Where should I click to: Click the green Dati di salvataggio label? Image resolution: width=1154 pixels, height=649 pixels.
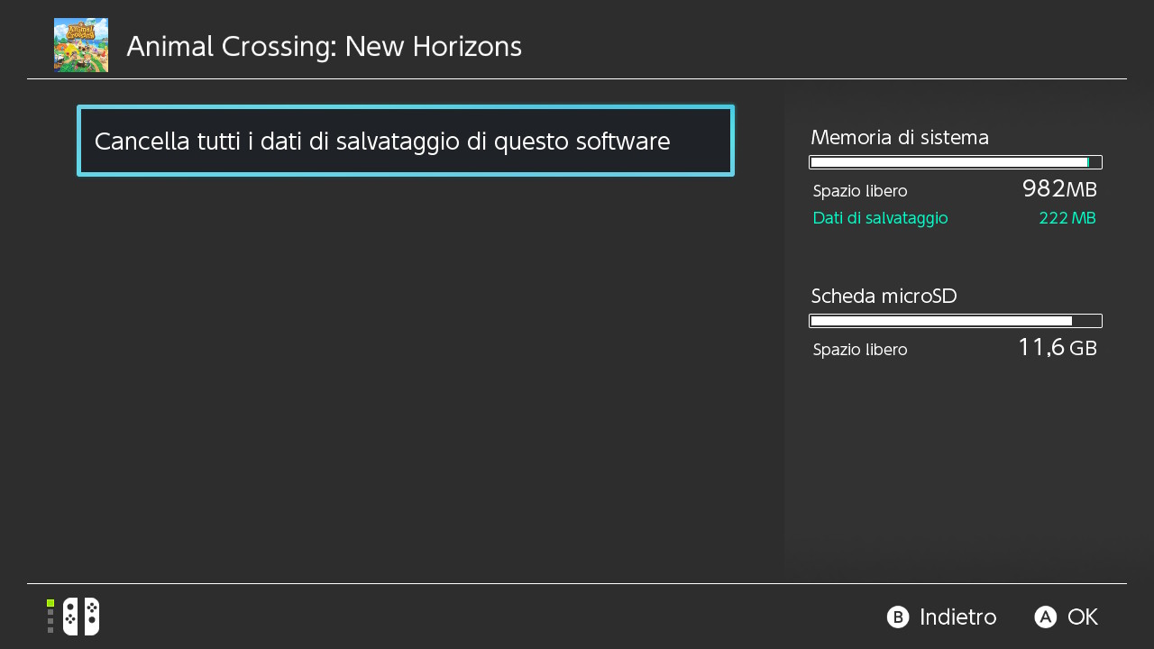click(x=880, y=218)
